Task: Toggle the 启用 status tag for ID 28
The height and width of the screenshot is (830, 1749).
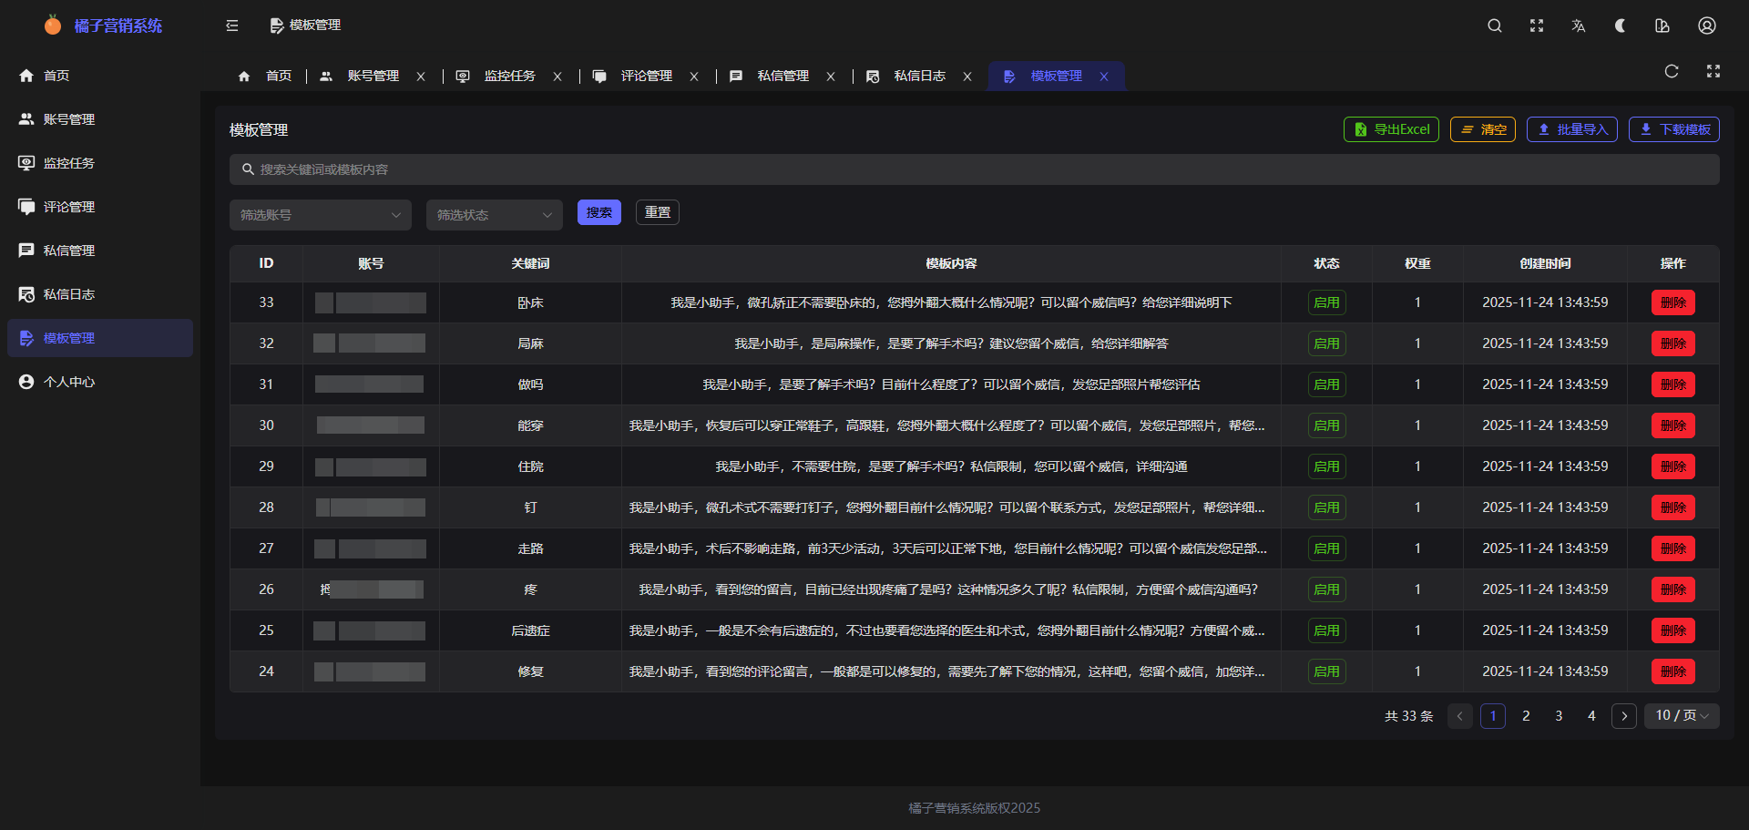Action: pyautogui.click(x=1325, y=507)
